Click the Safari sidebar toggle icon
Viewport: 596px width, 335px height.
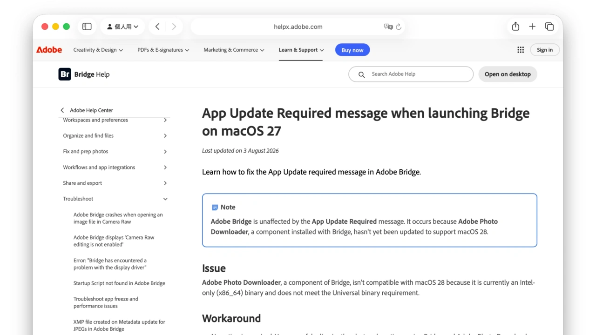pyautogui.click(x=87, y=27)
